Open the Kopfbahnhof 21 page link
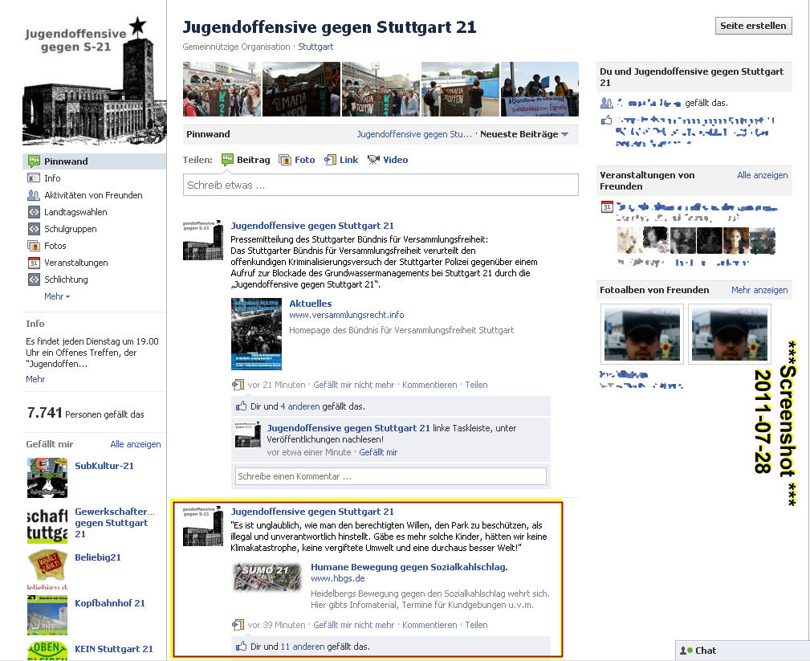Screen dimensions: 810x661 click(110, 603)
